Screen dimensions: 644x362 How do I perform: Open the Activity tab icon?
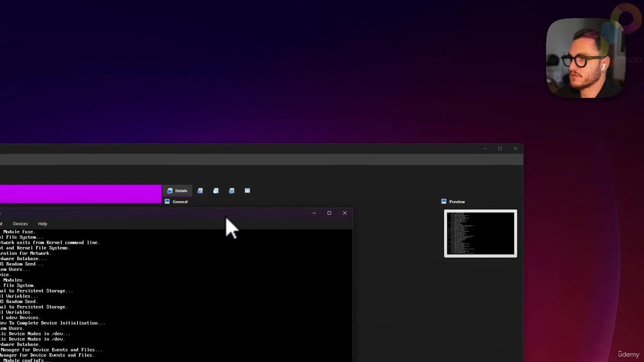point(231,191)
